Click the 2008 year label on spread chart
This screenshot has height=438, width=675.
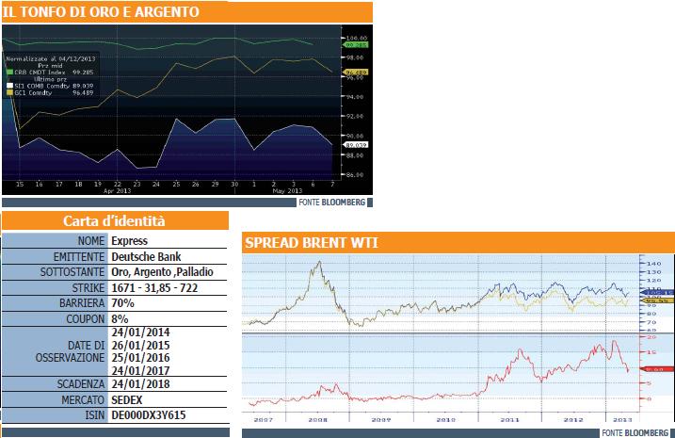[x=317, y=419]
